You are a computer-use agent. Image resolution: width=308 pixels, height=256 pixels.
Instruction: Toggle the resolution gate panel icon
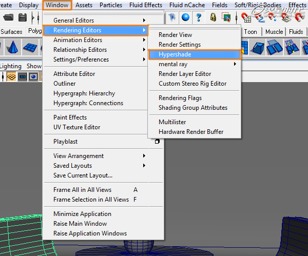pos(33,76)
